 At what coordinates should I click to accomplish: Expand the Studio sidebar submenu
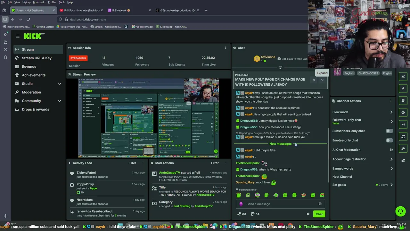pyautogui.click(x=59, y=84)
